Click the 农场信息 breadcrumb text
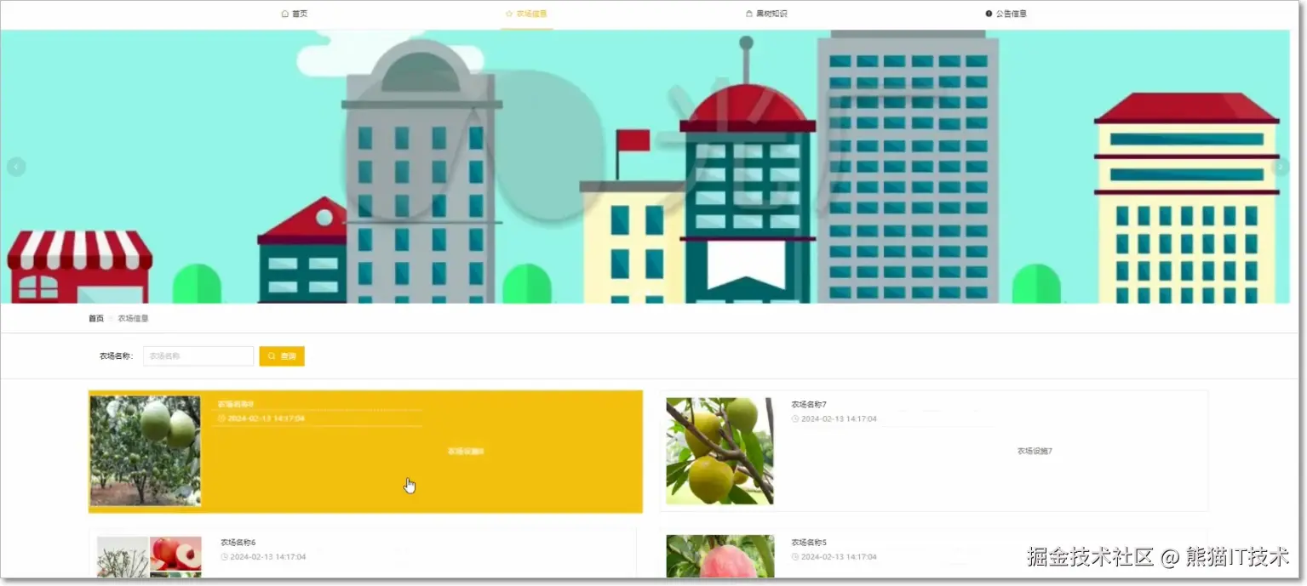The height and width of the screenshot is (586, 1307). pos(133,318)
